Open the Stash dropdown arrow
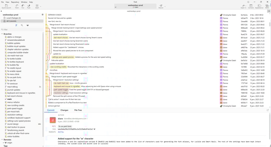The width and height of the screenshot is (271, 147). point(41,7)
